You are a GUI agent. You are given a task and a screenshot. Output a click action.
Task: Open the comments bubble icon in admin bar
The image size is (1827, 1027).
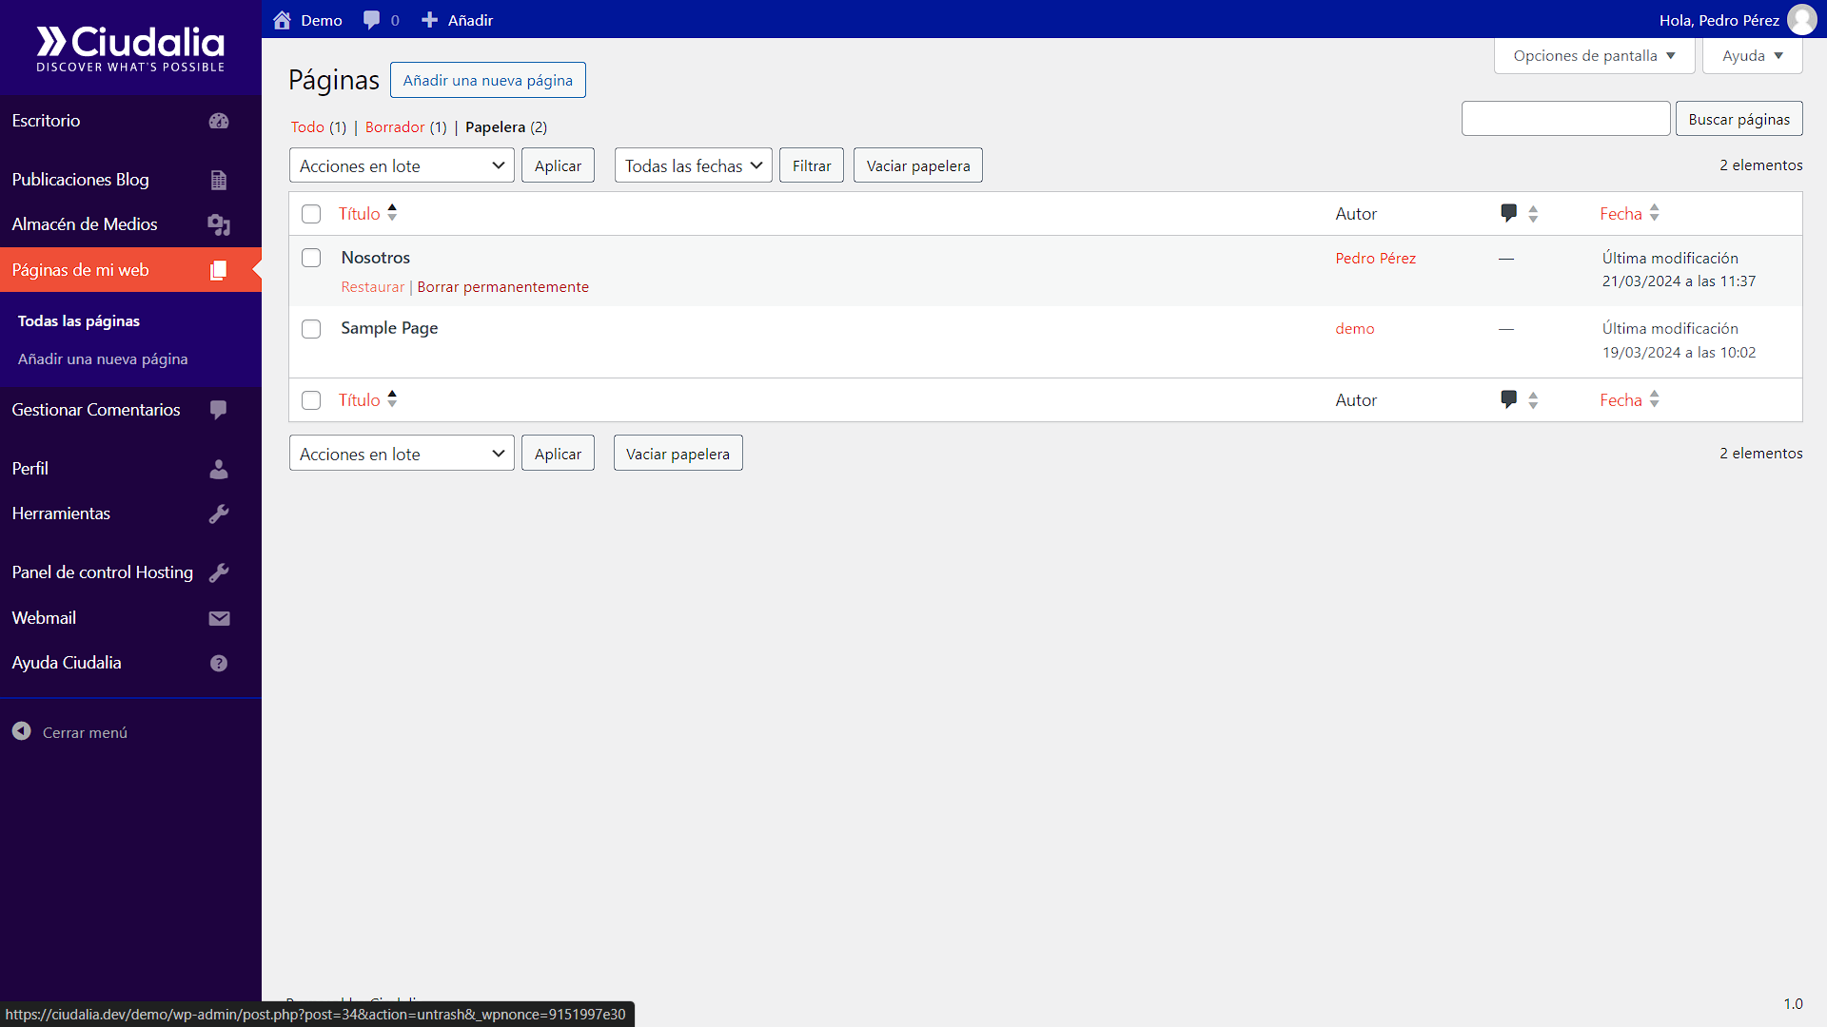click(x=371, y=20)
